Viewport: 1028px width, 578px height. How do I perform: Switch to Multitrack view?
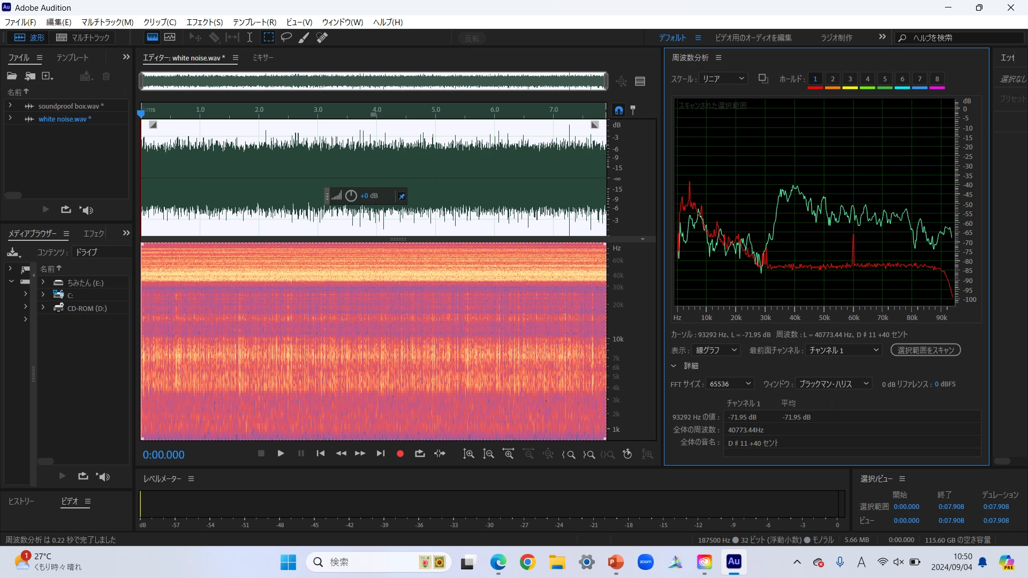(83, 37)
